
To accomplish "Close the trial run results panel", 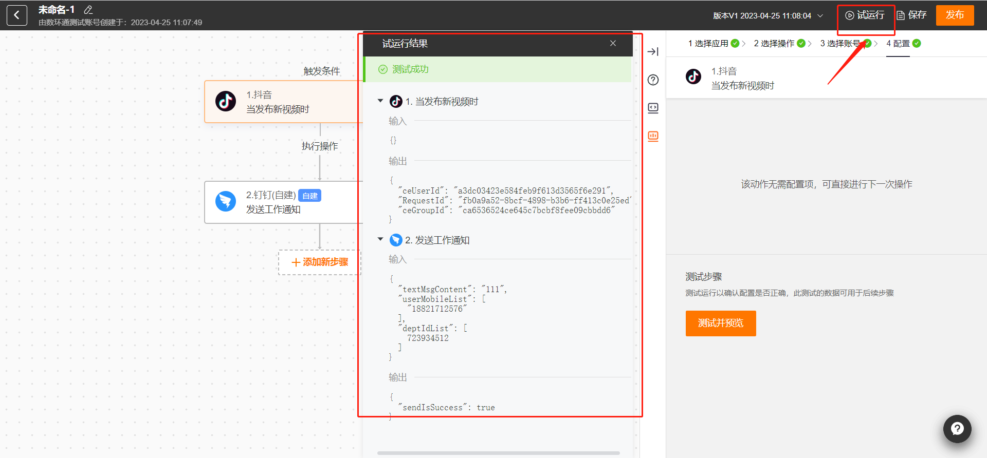I will click(x=613, y=44).
